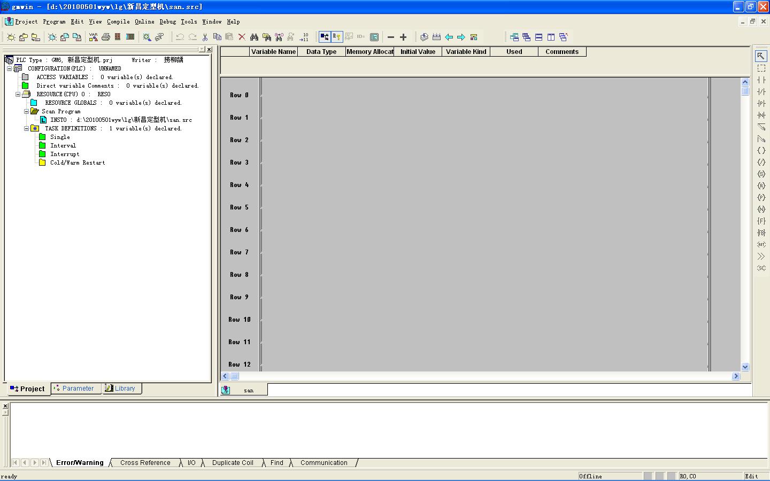The height and width of the screenshot is (481, 770).
Task: Click the zoom in plus icon
Action: pos(403,37)
